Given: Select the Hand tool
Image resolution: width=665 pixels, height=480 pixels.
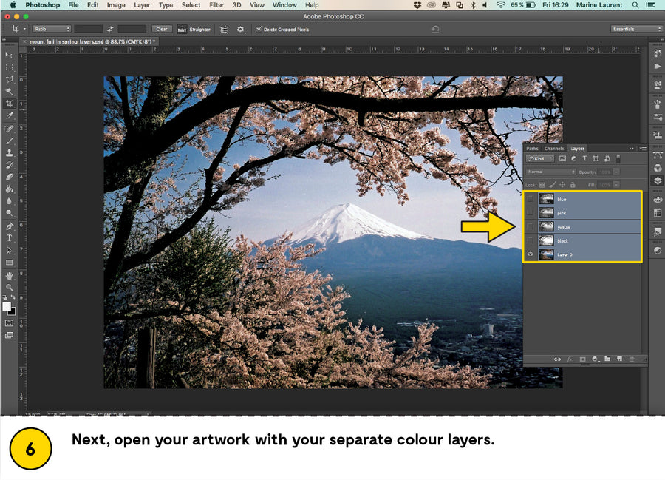Looking at the screenshot, I should click(10, 275).
